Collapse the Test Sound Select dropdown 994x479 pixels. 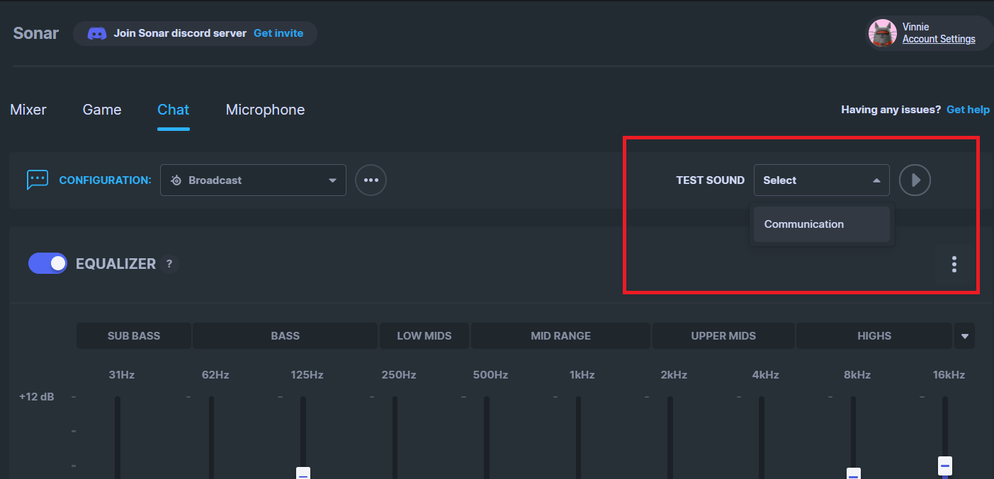821,180
